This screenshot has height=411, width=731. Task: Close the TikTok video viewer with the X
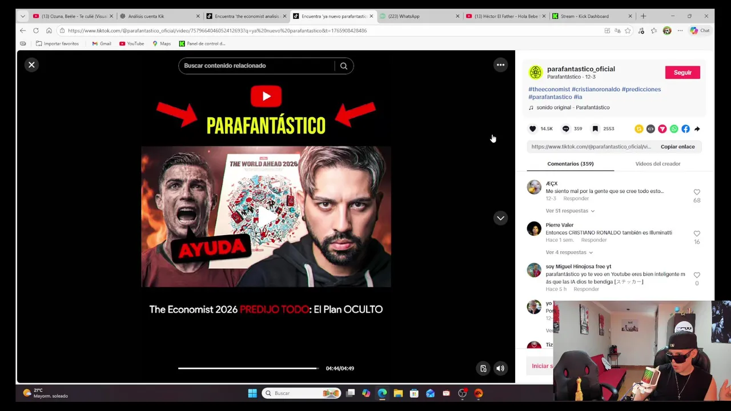[31, 65]
